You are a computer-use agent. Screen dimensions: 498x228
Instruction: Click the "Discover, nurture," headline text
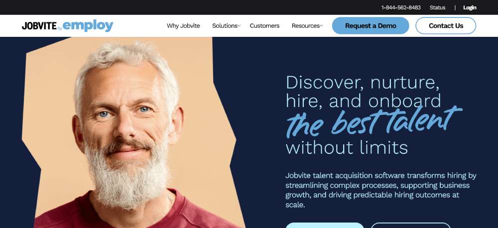pyautogui.click(x=363, y=83)
